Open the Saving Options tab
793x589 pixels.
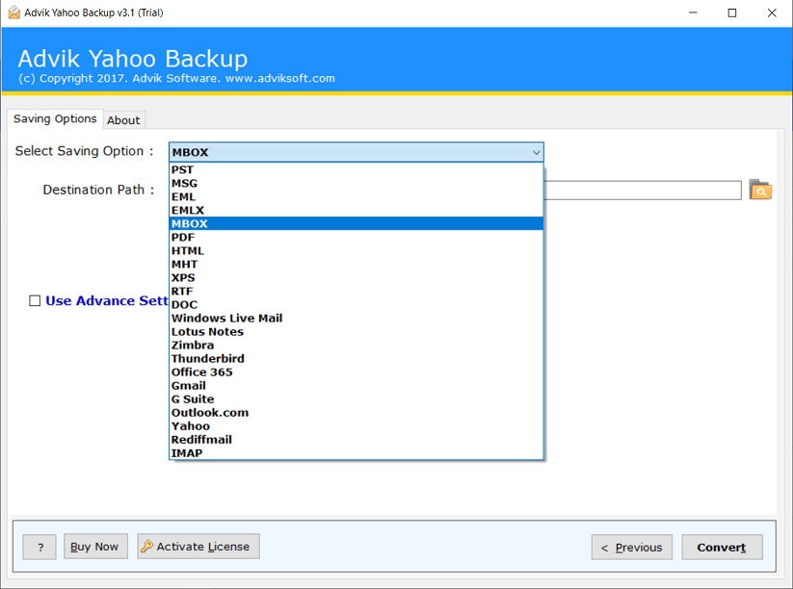tap(55, 118)
